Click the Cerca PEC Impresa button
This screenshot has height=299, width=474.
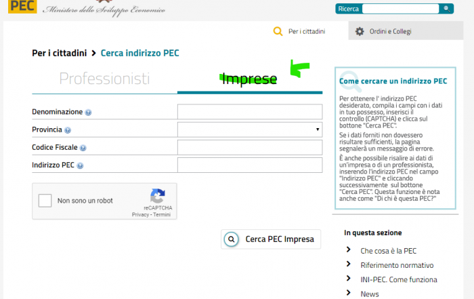[x=271, y=239]
